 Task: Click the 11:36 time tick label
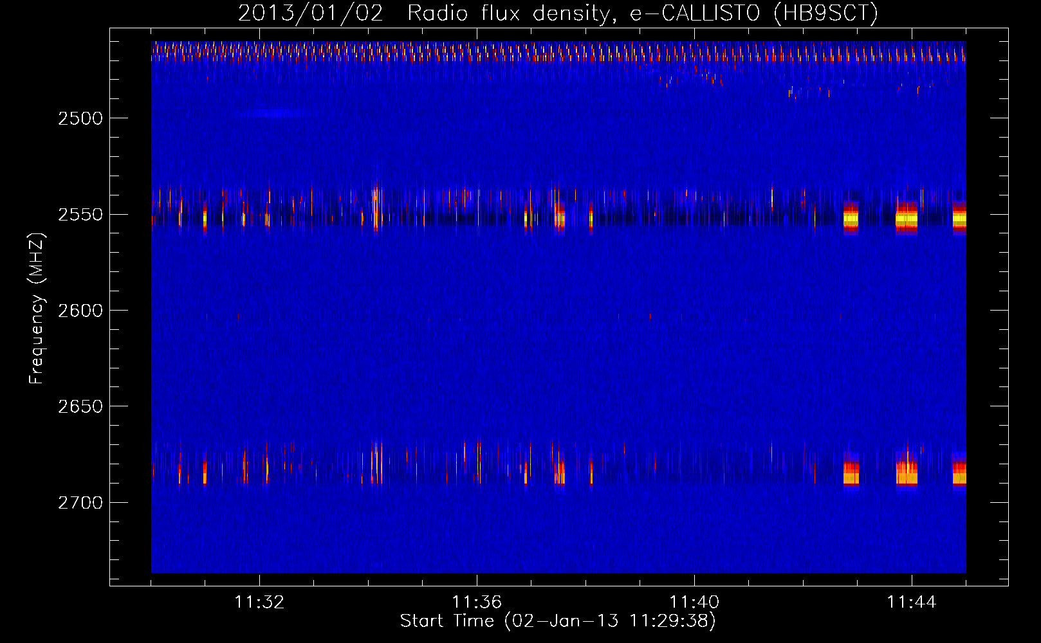(x=477, y=602)
